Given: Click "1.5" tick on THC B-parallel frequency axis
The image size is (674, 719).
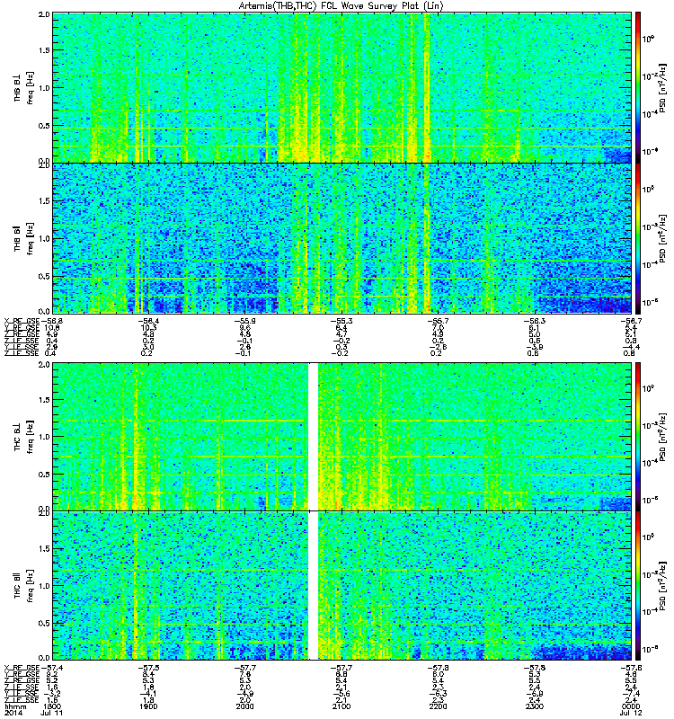Looking at the screenshot, I should click(x=44, y=549).
